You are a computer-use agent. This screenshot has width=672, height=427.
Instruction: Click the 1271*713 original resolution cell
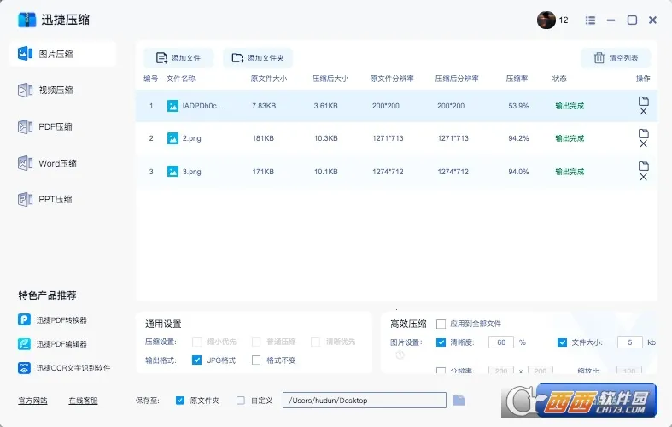[388, 138]
